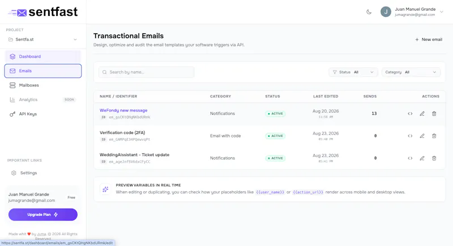Open API Keys in the sidebar

pyautogui.click(x=43, y=114)
